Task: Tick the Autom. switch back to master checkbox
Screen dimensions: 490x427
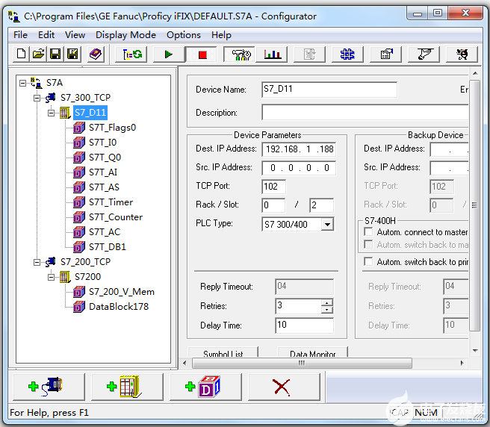Action: 368,245
